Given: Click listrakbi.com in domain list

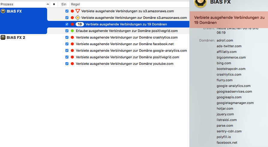Looking at the screenshot, I should [x=227, y=120].
